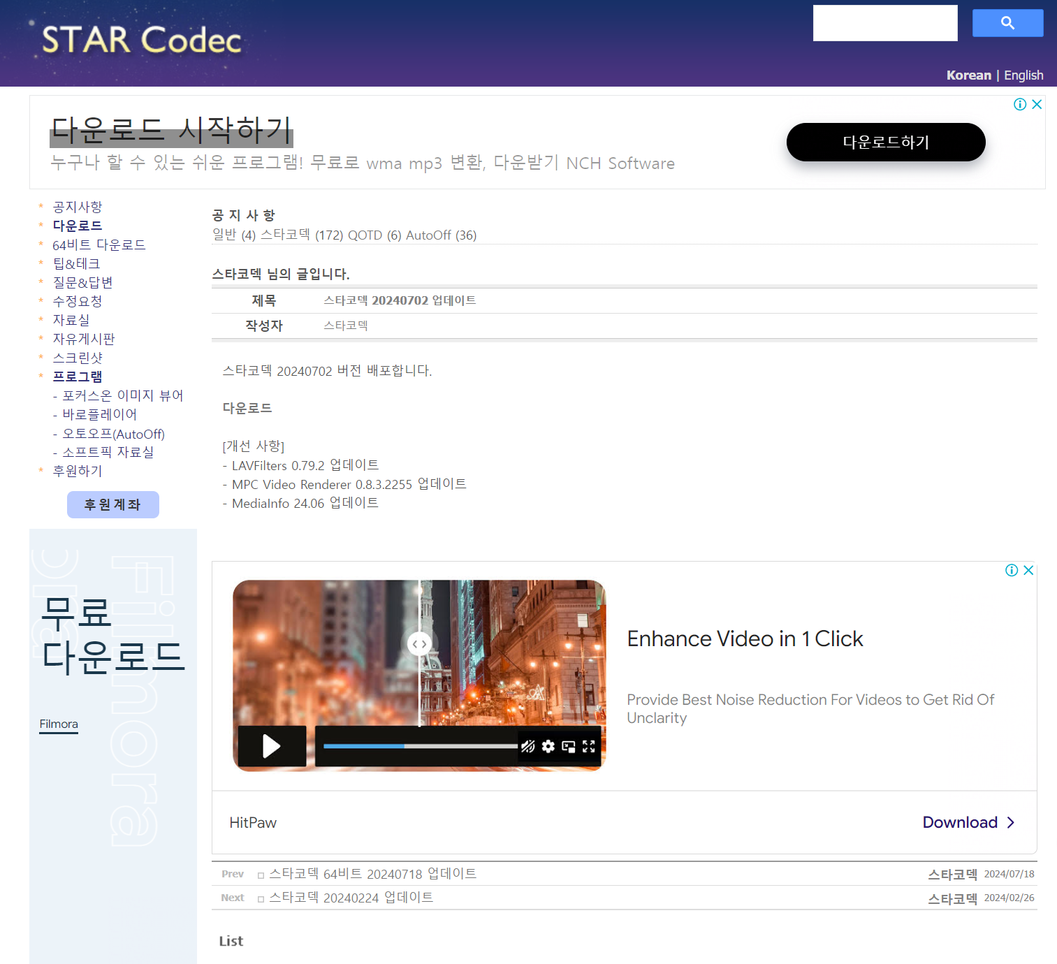This screenshot has height=964, width=1057.
Task: Open the video ad settings gear
Action: coord(548,746)
